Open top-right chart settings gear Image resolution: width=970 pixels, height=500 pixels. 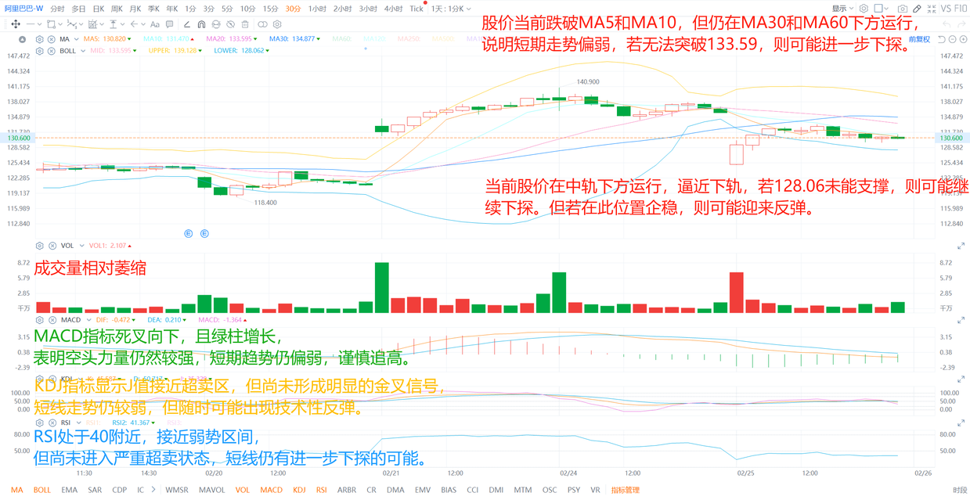coord(864,9)
